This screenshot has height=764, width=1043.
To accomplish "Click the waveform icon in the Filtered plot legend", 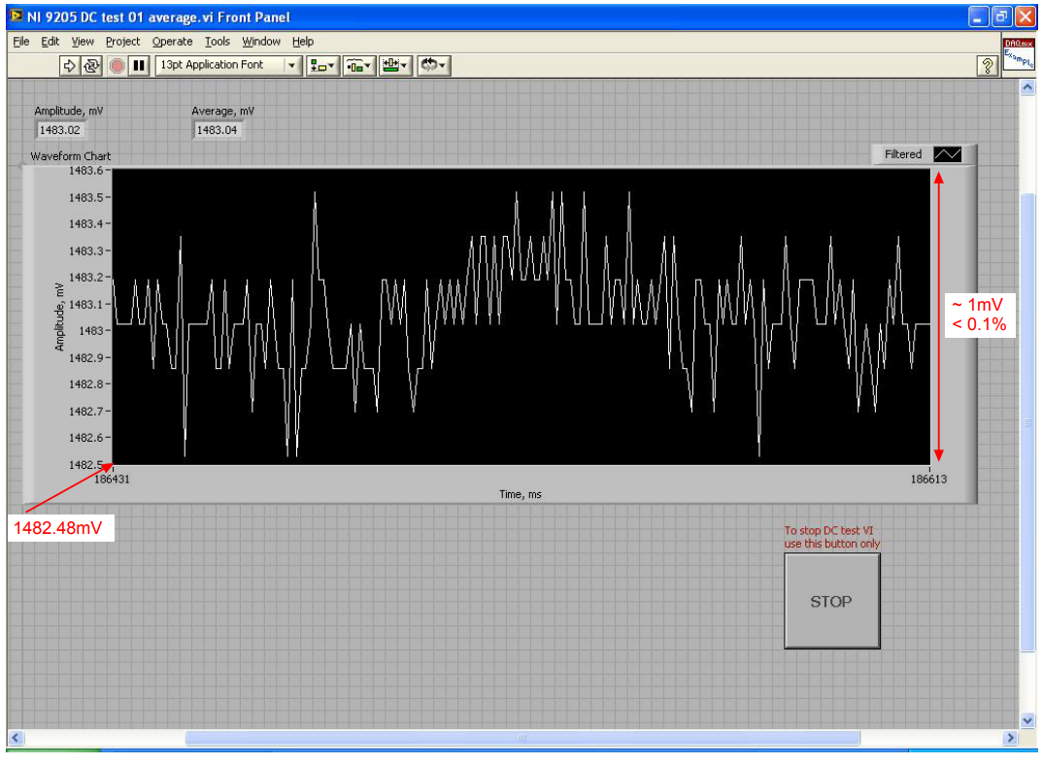I will (x=949, y=153).
